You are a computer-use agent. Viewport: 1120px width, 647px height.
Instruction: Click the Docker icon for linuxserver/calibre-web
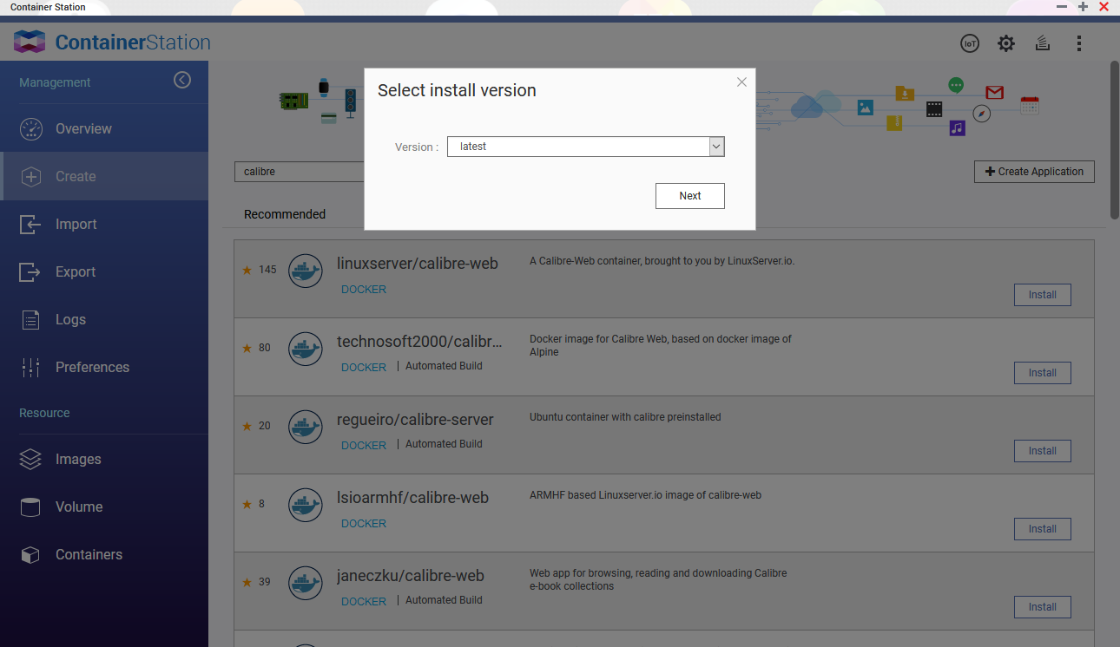305,271
